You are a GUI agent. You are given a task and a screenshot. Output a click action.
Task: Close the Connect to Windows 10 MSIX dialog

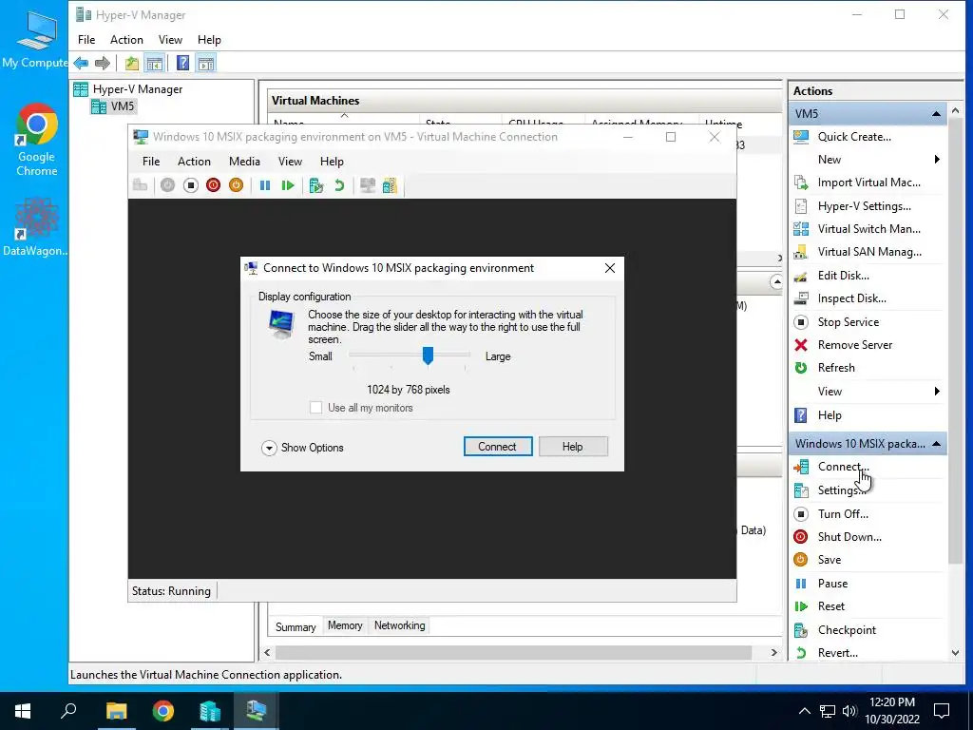610,268
